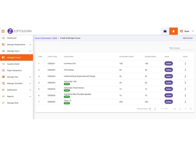Open action menu for Automatic Lifts
This screenshot has height=147, width=196.
point(185,83)
